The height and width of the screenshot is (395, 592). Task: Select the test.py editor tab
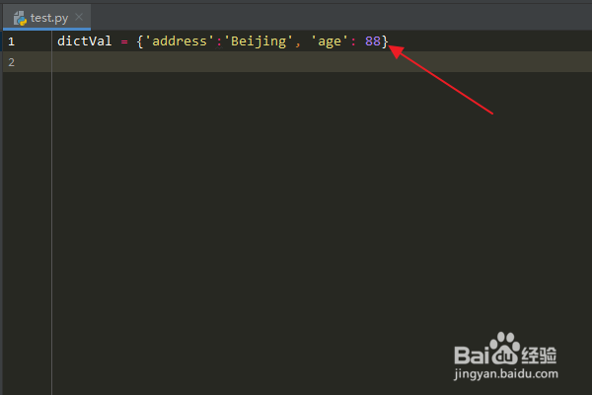tap(46, 18)
